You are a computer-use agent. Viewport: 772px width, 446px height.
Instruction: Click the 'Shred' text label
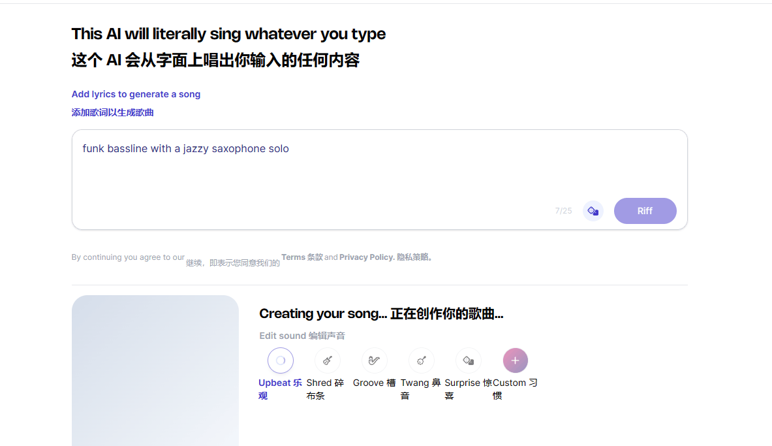[319, 383]
